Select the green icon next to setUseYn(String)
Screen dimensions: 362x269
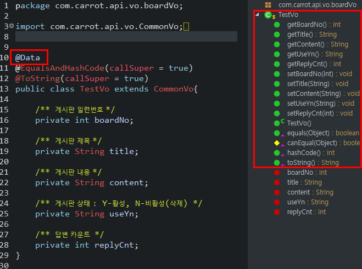click(x=277, y=104)
